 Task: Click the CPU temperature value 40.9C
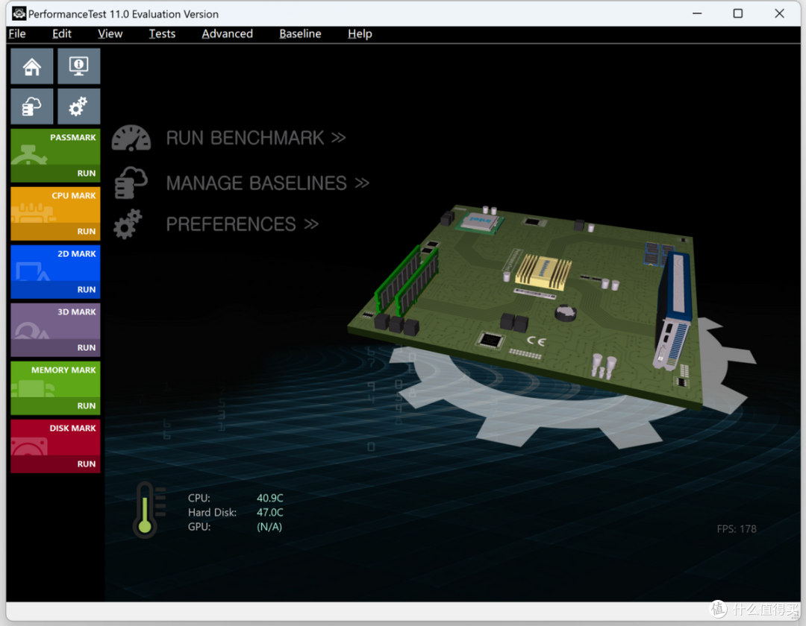coord(270,499)
